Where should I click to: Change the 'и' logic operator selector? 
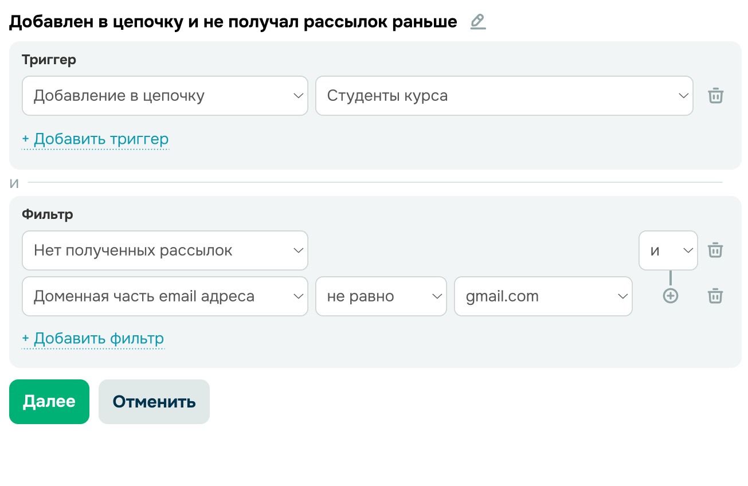tap(668, 250)
